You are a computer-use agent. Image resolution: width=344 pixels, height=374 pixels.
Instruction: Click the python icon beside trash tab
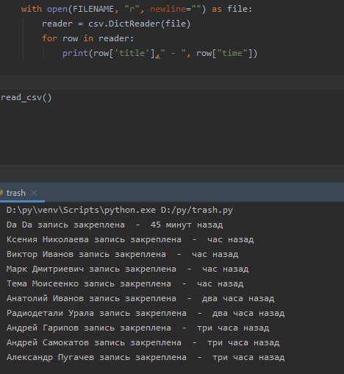[x=1, y=192]
